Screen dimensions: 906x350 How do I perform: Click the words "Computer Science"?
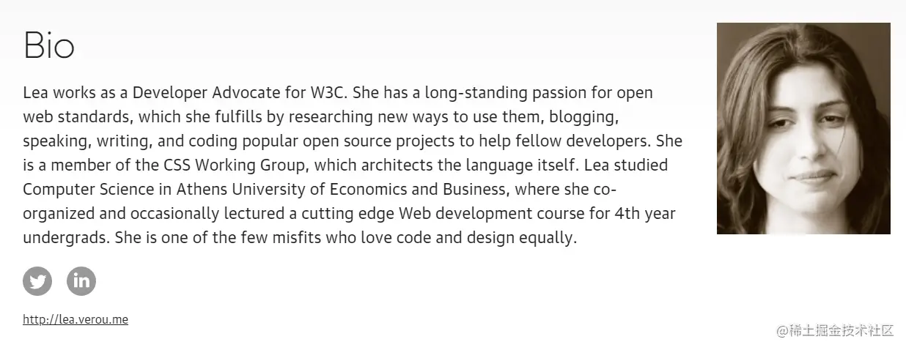pyautogui.click(x=88, y=190)
